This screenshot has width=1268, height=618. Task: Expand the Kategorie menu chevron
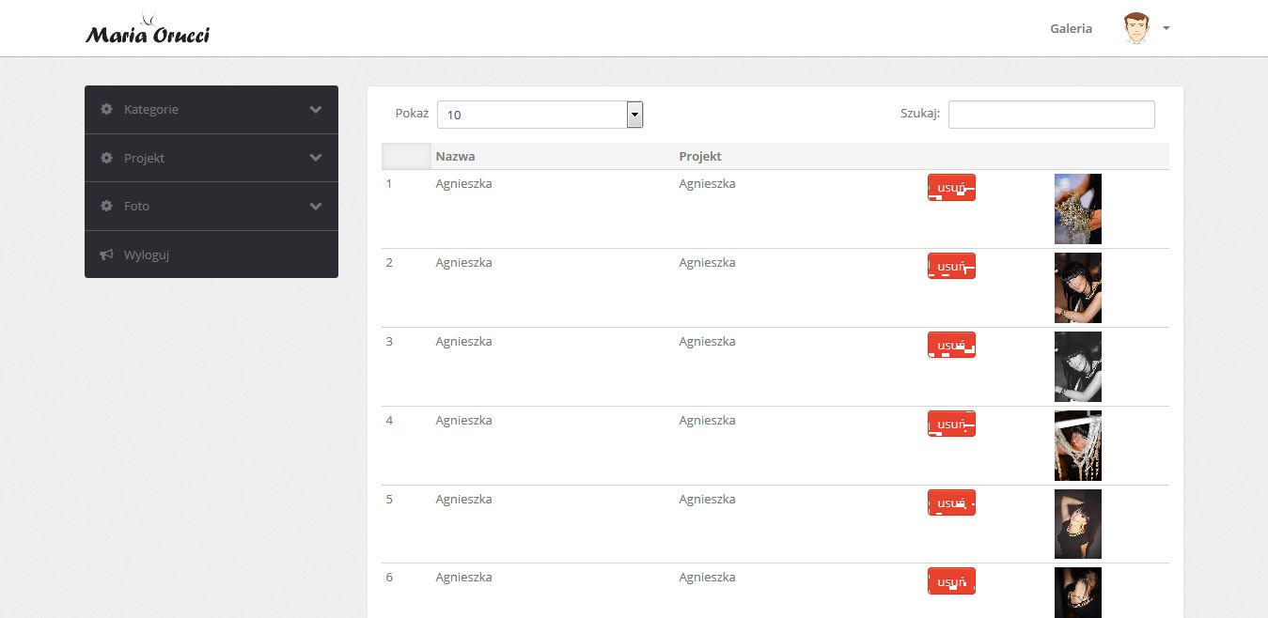tap(316, 110)
